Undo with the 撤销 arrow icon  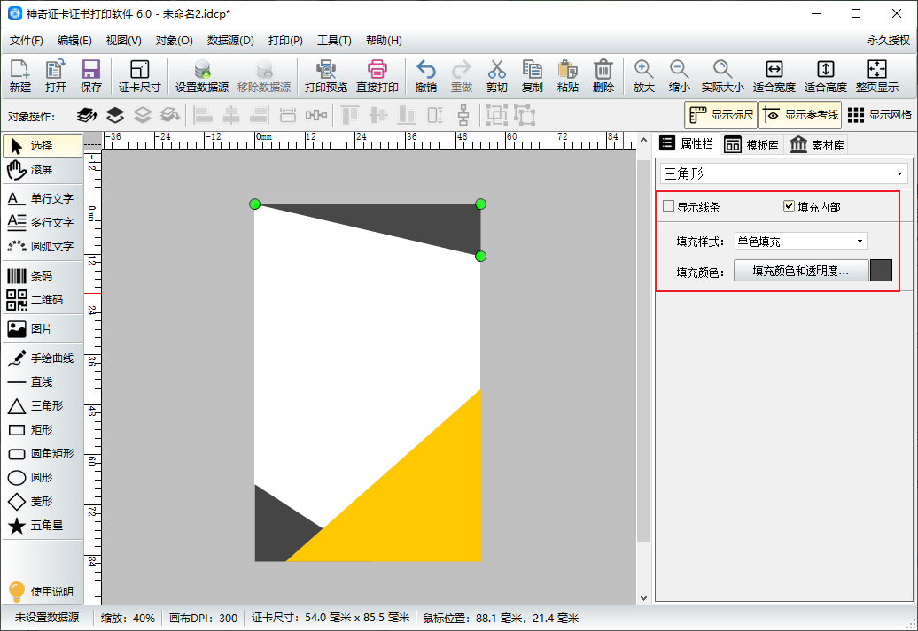click(425, 76)
